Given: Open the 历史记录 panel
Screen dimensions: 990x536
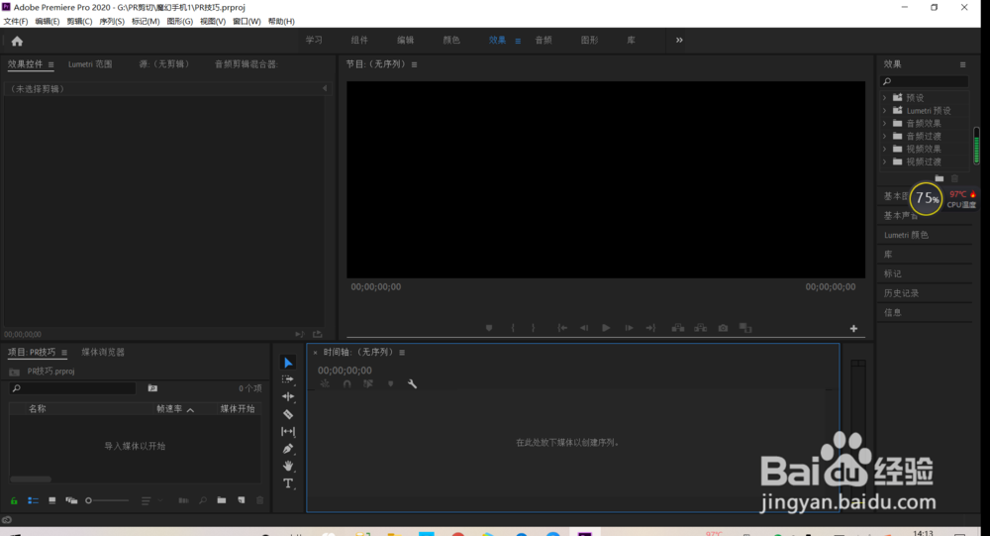Looking at the screenshot, I should coord(901,293).
